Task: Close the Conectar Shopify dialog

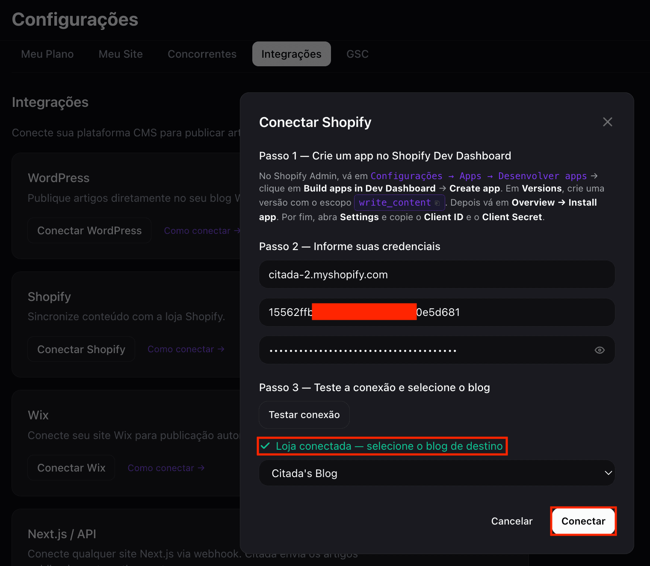Action: point(608,122)
